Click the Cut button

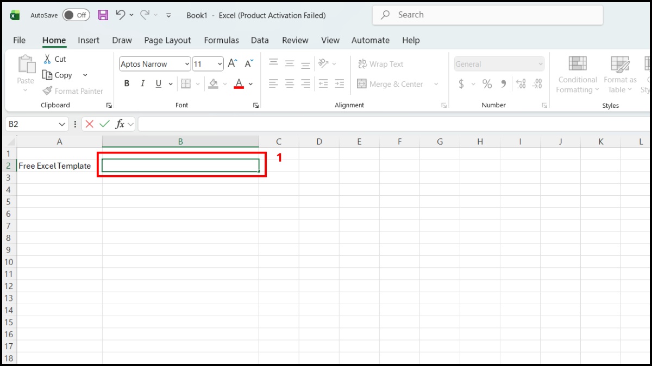[x=55, y=59]
